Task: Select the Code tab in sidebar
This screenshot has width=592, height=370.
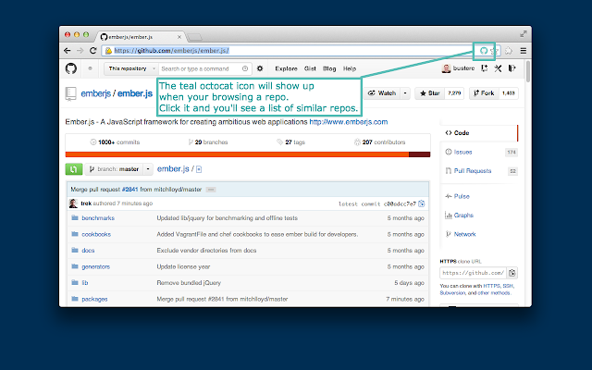Action: pyautogui.click(x=479, y=133)
